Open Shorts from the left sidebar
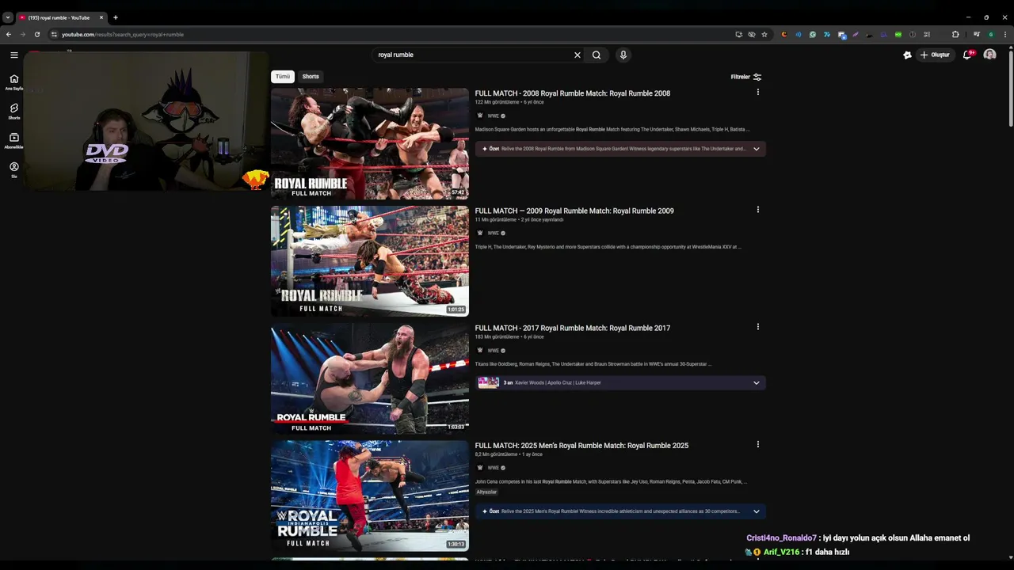 coord(13,111)
